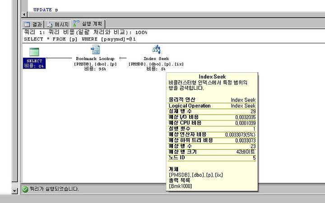Click the 쿼리 1 cost header line
325x203 pixels.
(86, 32)
